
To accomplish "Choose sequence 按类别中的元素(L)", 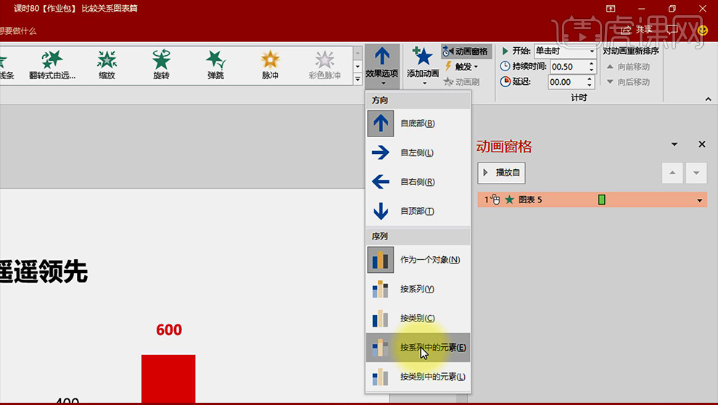I will point(418,377).
